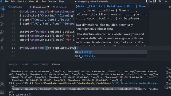The image size is (171, 96).
Task: Open the File menu
Action: 7,1
